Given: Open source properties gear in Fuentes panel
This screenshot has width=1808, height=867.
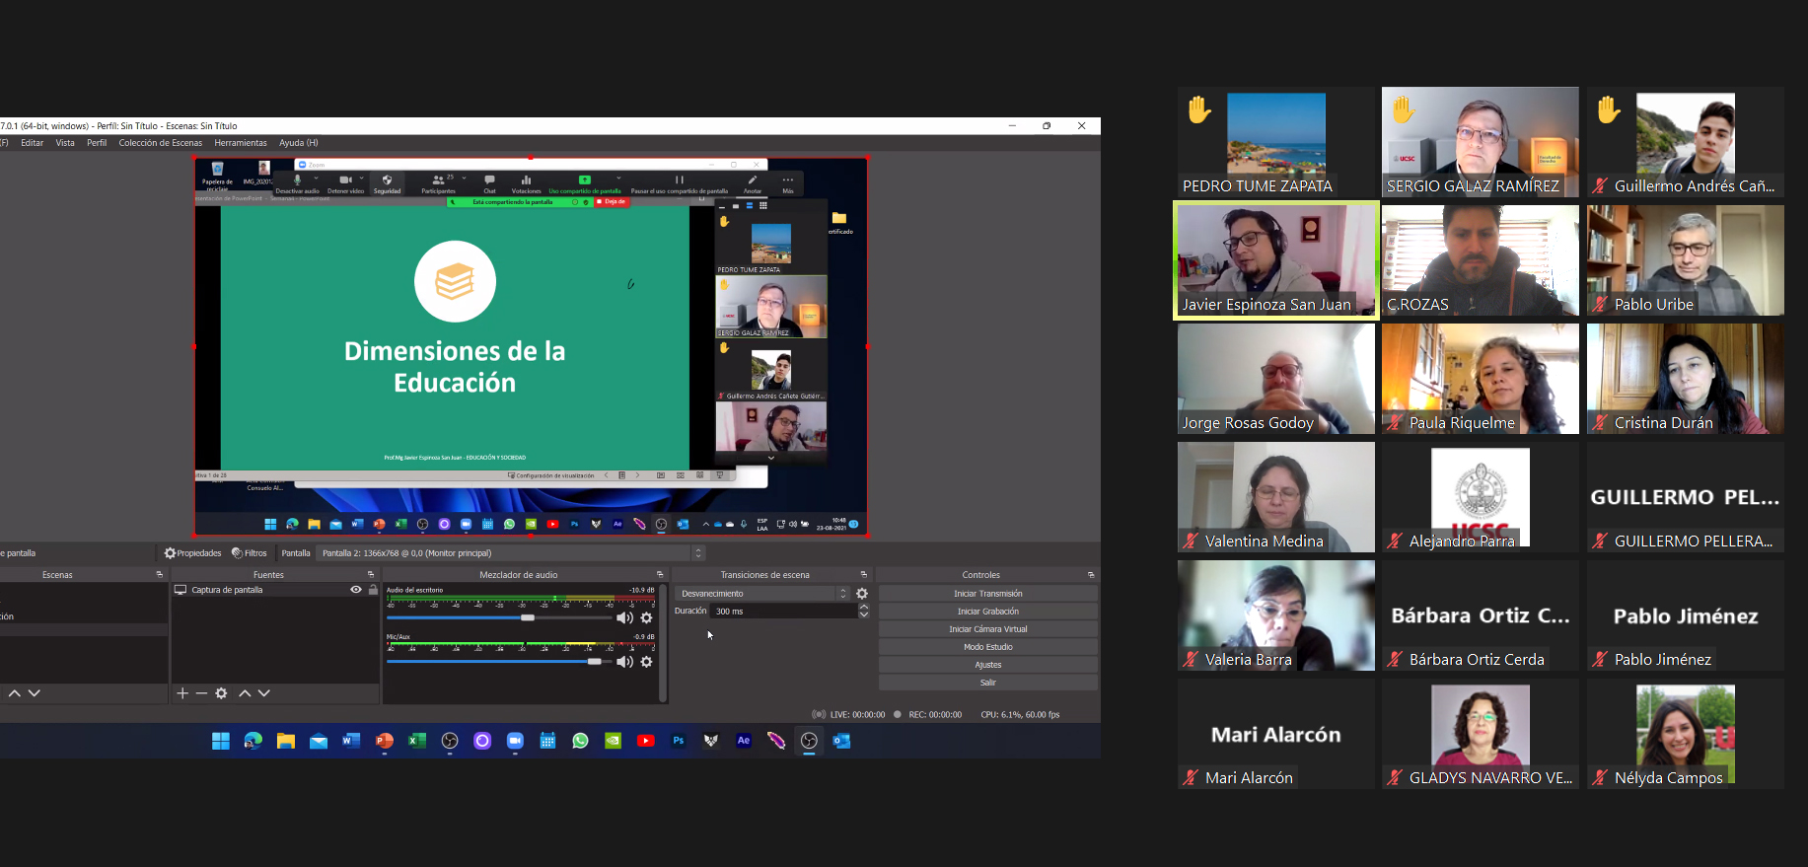Looking at the screenshot, I should click(221, 693).
